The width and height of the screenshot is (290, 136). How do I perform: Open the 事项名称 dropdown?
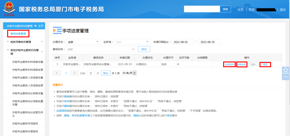pyautogui.click(x=101, y=49)
